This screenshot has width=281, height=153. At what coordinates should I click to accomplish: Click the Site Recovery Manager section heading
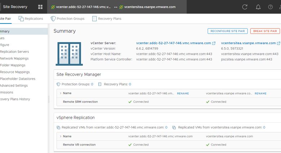(79, 75)
